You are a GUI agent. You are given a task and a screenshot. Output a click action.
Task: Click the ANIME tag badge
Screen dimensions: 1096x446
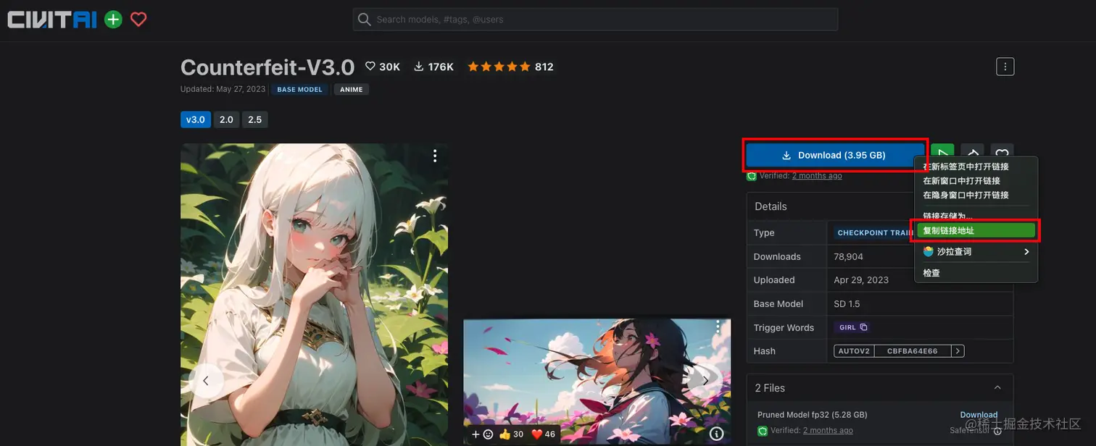pos(352,90)
